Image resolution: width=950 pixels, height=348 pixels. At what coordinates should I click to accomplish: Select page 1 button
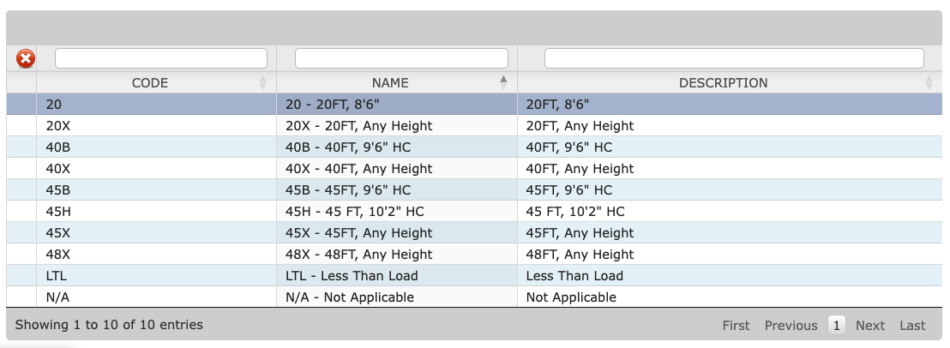[837, 326]
